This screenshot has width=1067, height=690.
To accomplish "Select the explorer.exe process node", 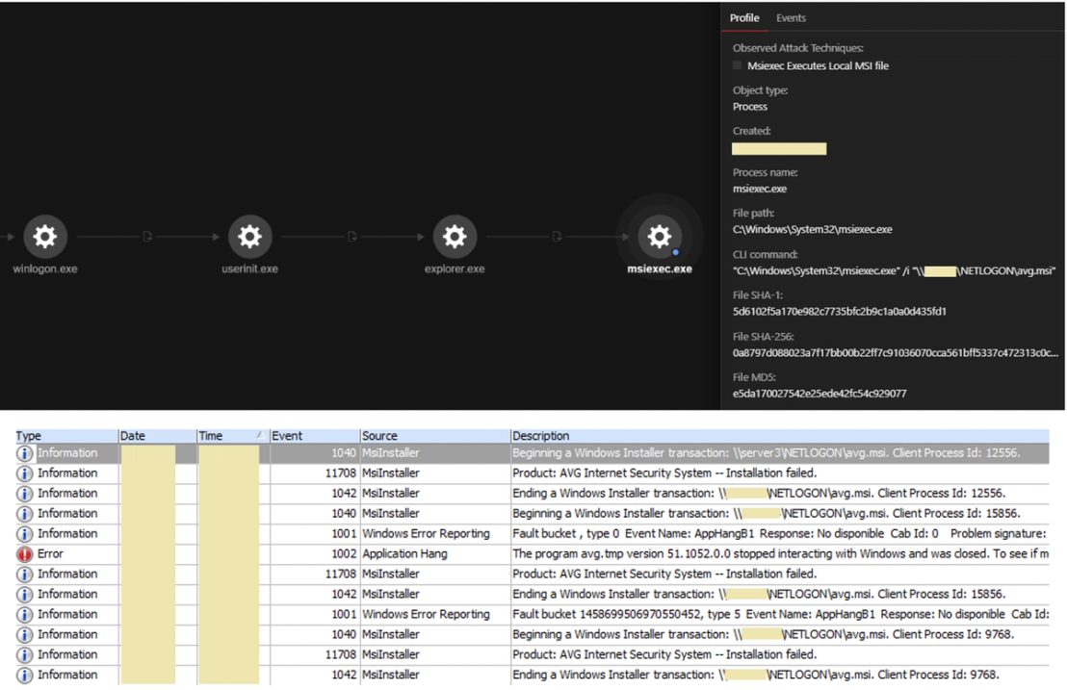I will pos(455,237).
